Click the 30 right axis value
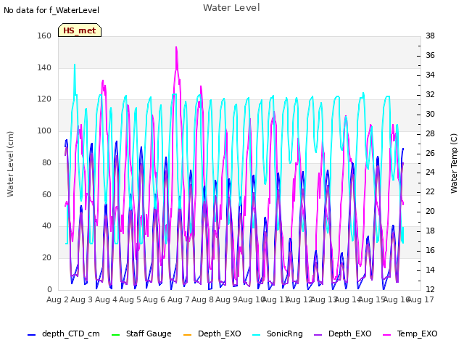 pos(430,114)
